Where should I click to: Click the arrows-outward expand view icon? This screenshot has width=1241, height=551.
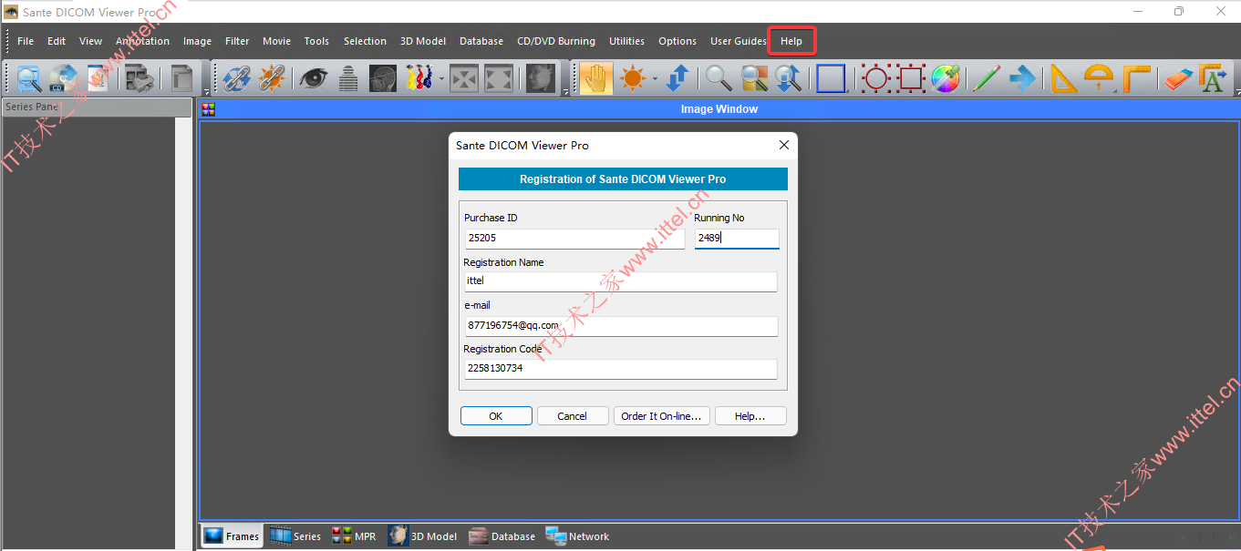[x=498, y=78]
